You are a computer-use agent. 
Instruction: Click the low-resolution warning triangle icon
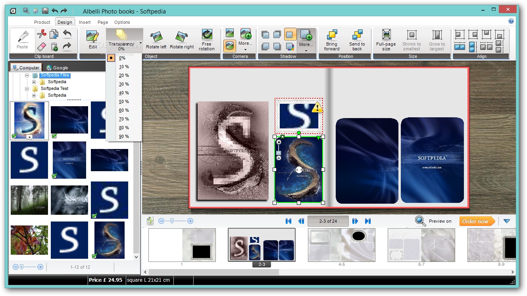pyautogui.click(x=317, y=107)
